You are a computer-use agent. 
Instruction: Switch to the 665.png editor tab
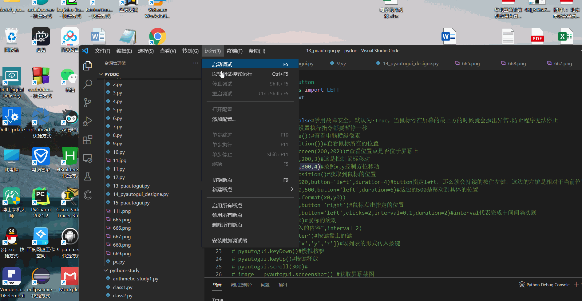tap(467, 63)
